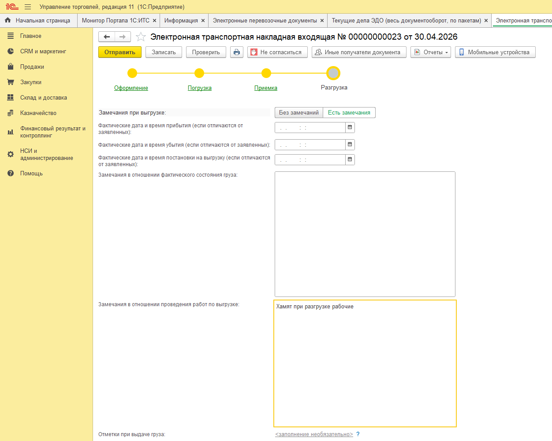Open the hamburger main menu icon
The height and width of the screenshot is (441, 552).
pyautogui.click(x=28, y=7)
